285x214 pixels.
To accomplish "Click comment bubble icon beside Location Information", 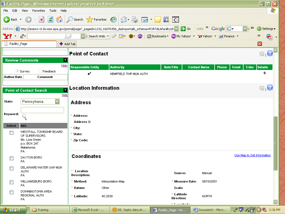I will [262, 88].
